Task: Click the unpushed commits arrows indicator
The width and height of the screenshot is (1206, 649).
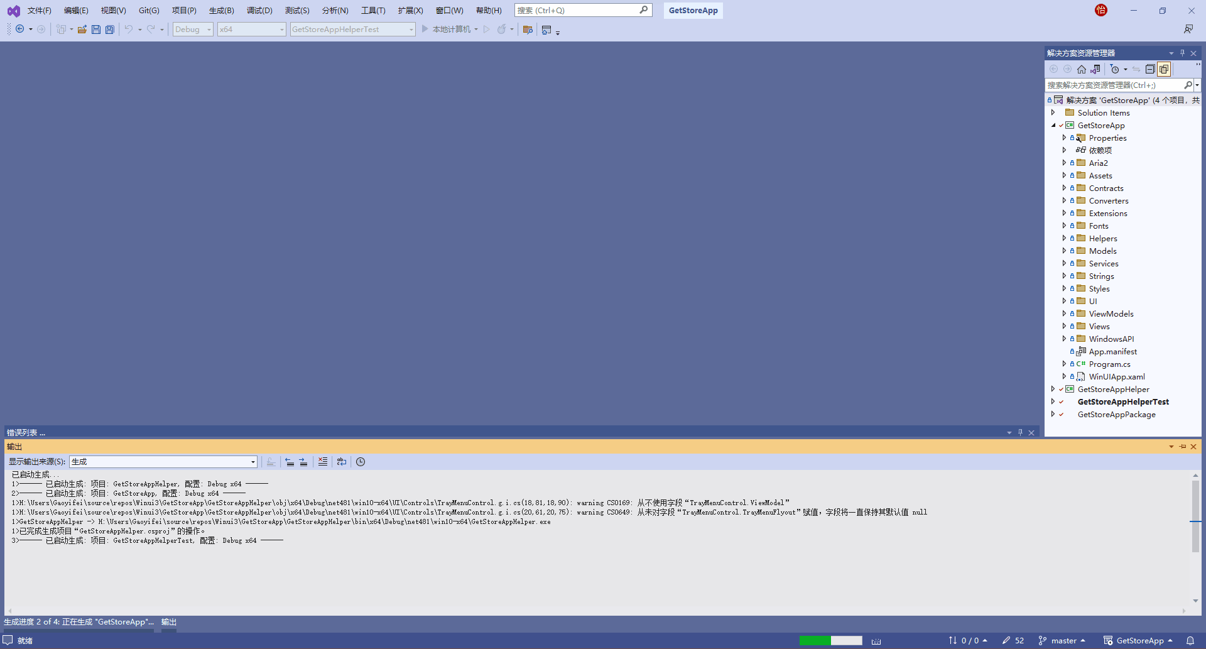Action: pos(968,641)
